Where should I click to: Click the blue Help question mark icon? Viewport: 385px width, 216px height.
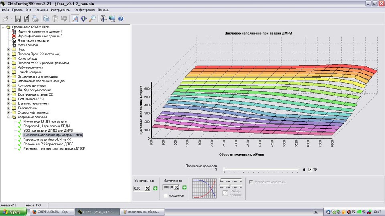(120, 18)
